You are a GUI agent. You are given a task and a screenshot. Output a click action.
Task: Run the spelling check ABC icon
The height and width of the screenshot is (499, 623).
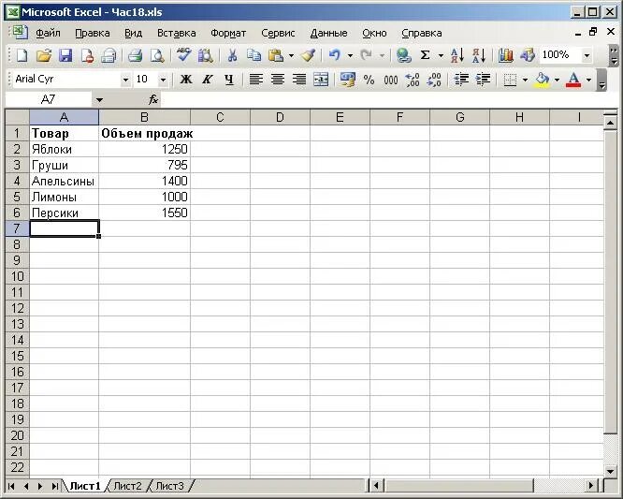pos(183,55)
